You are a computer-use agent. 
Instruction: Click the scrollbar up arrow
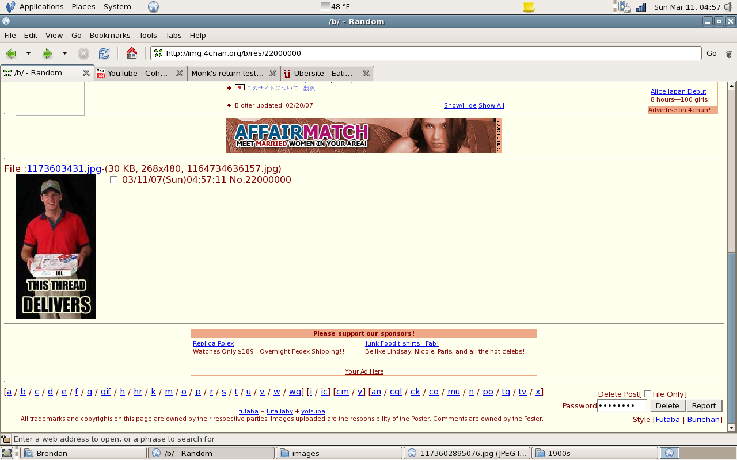click(x=732, y=86)
